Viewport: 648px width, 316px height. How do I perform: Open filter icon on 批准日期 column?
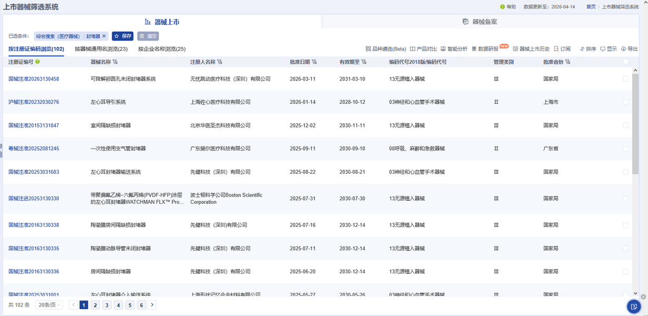315,62
